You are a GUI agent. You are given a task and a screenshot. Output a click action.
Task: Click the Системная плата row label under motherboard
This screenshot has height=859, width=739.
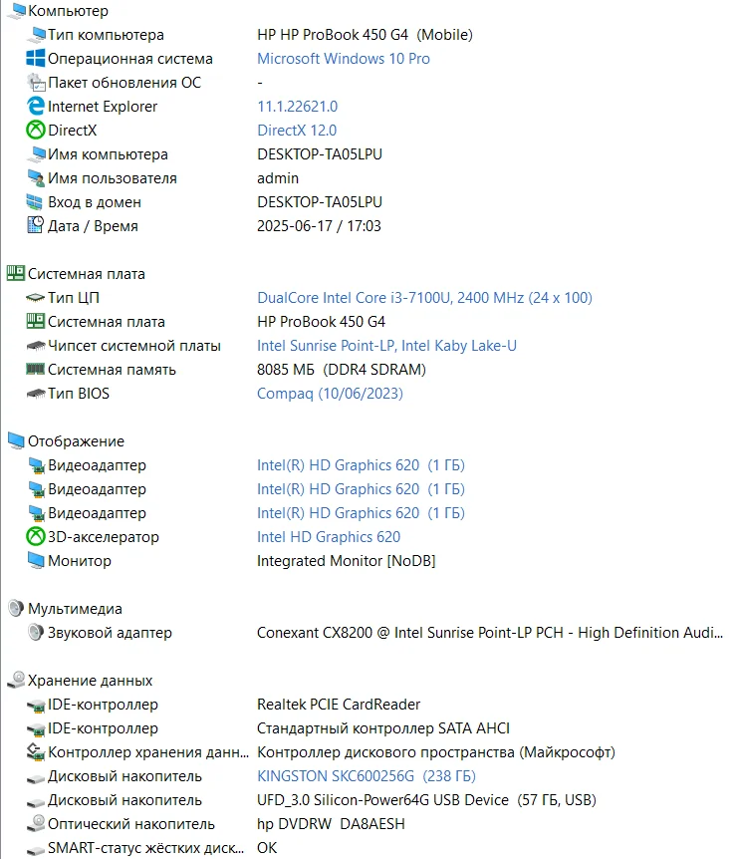click(107, 322)
